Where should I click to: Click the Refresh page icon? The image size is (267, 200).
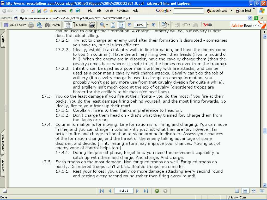point(39,11)
